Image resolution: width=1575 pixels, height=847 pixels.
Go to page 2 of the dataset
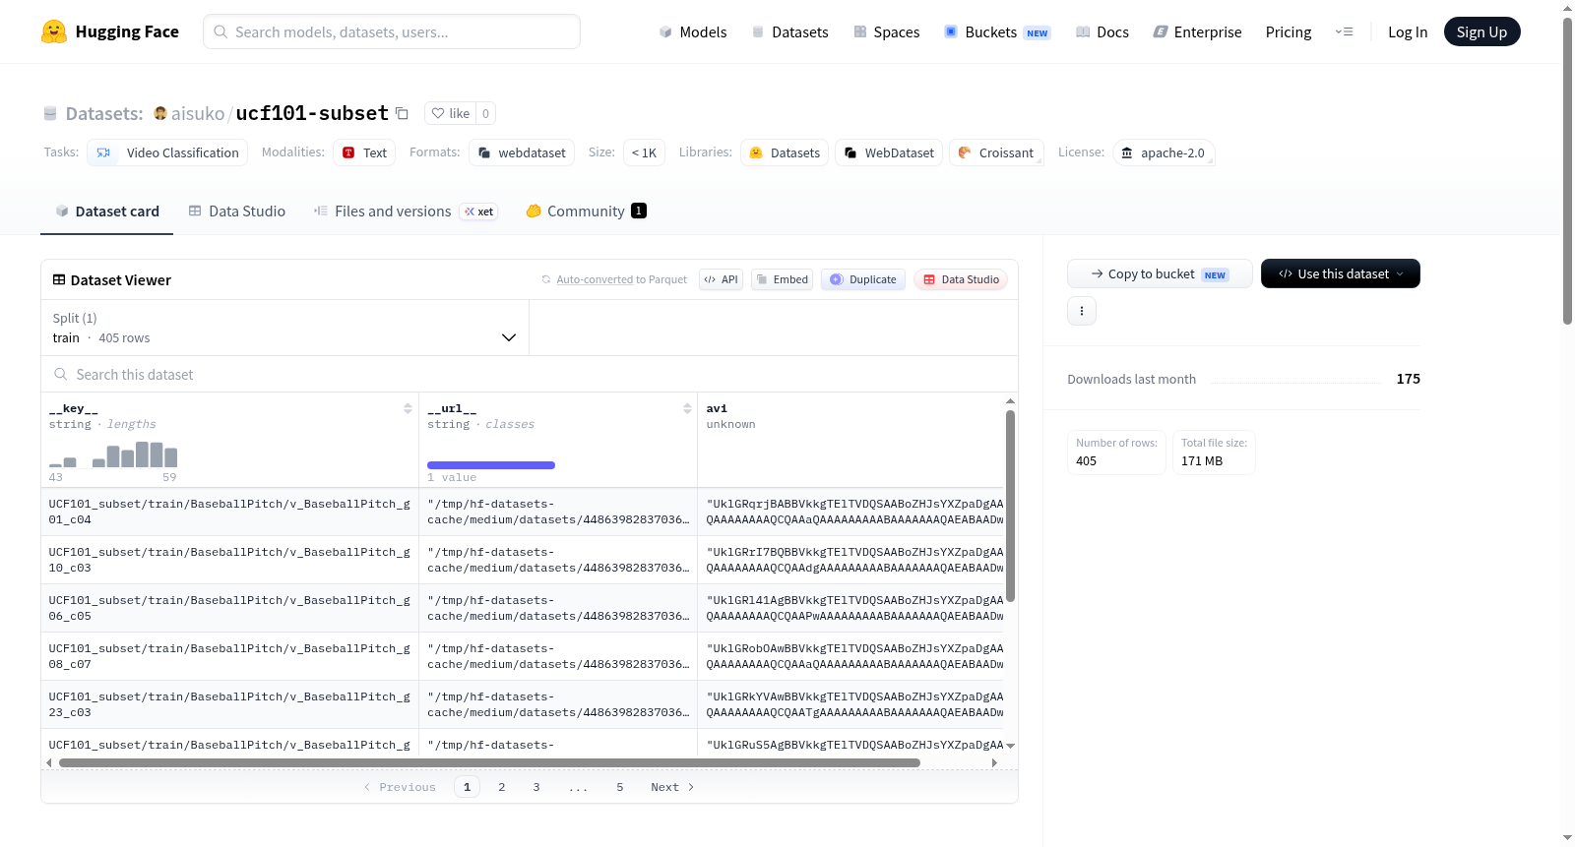pos(502,787)
